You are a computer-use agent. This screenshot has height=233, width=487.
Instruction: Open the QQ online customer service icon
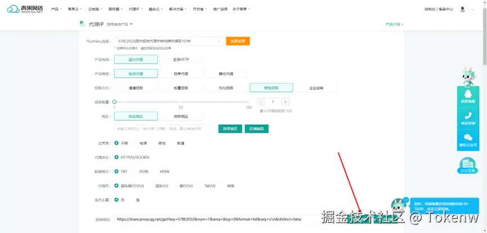tap(468, 94)
